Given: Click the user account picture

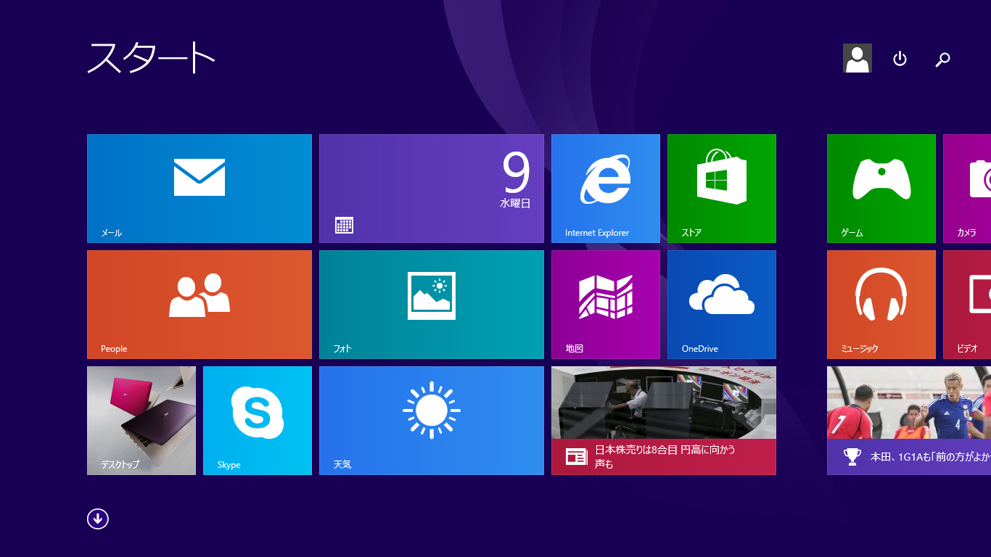Looking at the screenshot, I should pos(858,58).
